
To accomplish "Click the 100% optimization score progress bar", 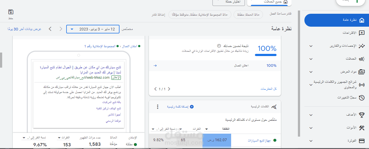I will click(x=266, y=55).
